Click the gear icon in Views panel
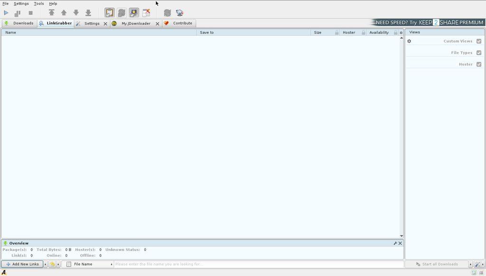 [409, 41]
